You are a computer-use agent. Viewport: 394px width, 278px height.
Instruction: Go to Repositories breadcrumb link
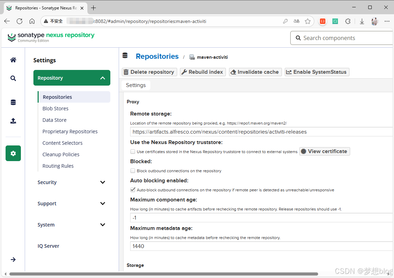[x=157, y=56]
